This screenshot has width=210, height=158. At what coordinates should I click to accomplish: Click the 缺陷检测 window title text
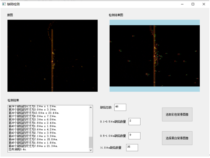pyautogui.click(x=13, y=4)
